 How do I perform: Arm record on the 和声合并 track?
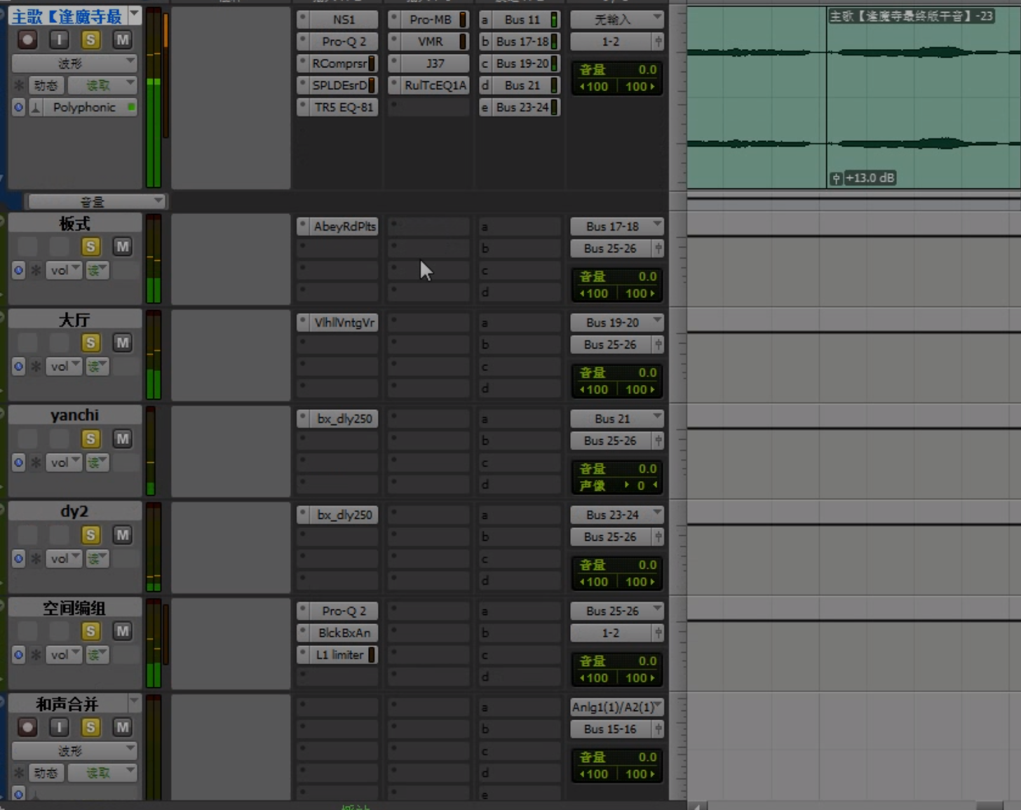(x=27, y=727)
